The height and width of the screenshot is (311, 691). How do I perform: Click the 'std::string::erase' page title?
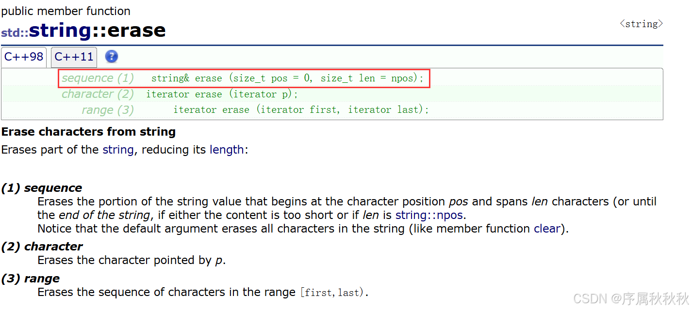(x=83, y=31)
